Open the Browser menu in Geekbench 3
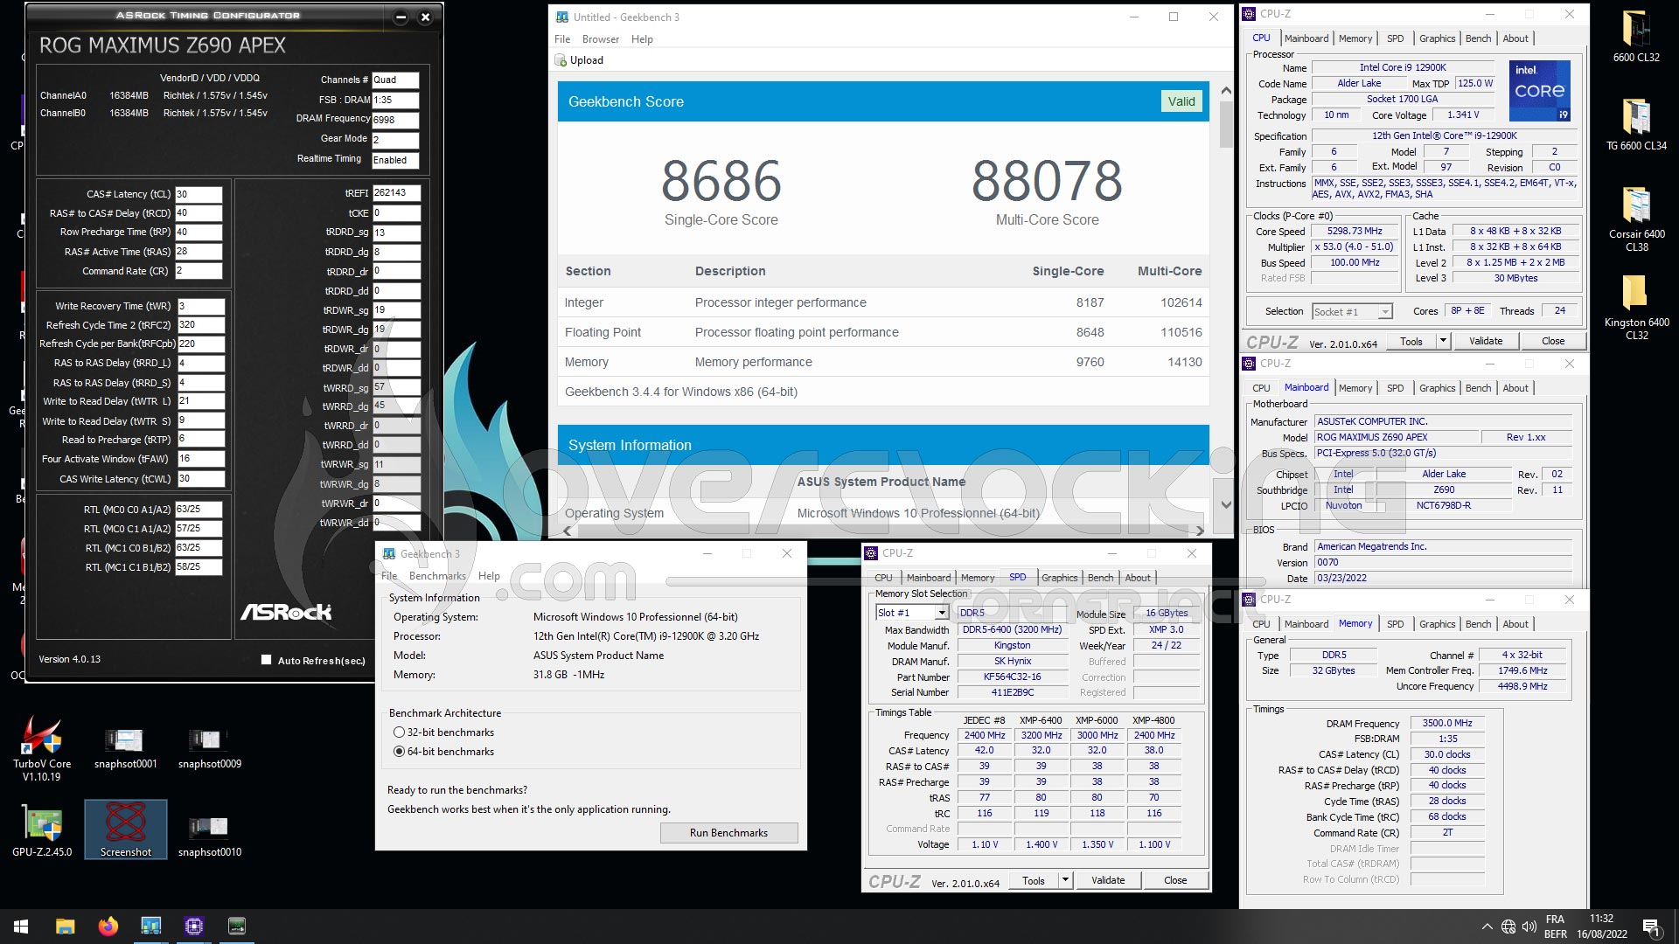The height and width of the screenshot is (944, 1679). point(601,39)
